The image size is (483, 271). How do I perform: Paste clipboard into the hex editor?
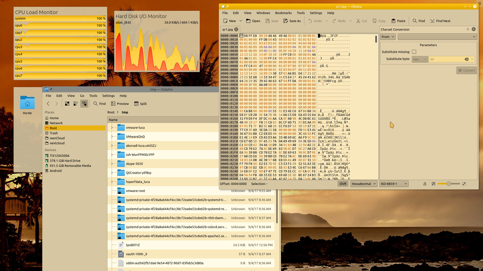coord(398,21)
